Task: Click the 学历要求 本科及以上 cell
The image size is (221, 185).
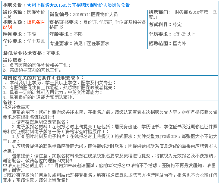Action: (183, 34)
